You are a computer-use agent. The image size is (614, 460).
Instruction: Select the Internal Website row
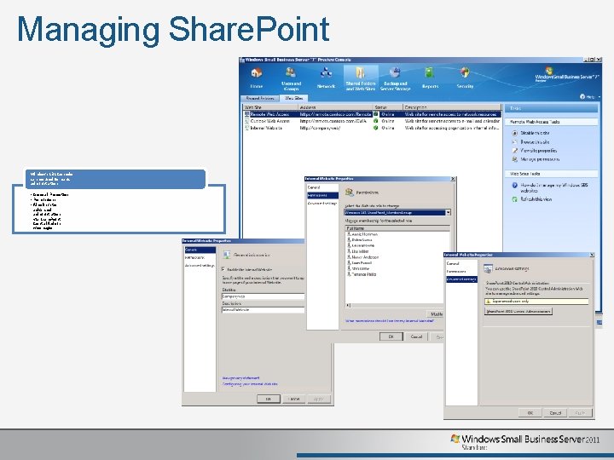pyautogui.click(x=372, y=128)
